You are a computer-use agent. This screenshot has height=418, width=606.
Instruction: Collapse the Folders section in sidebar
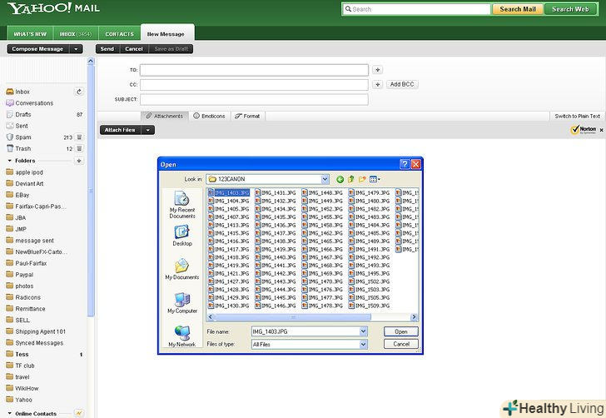(x=9, y=161)
